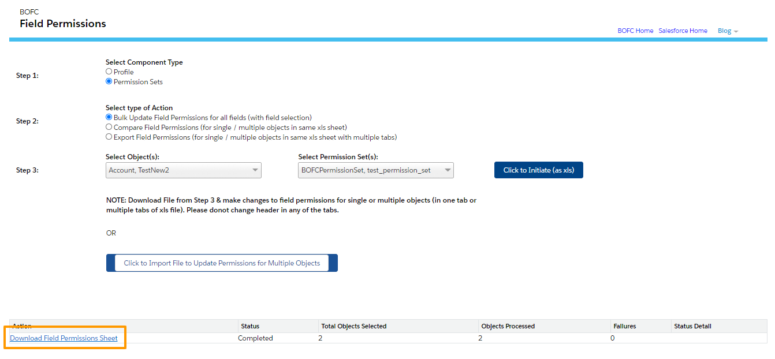Click the Step 3: label
Image resolution: width=775 pixels, height=359 pixels.
[x=27, y=170]
